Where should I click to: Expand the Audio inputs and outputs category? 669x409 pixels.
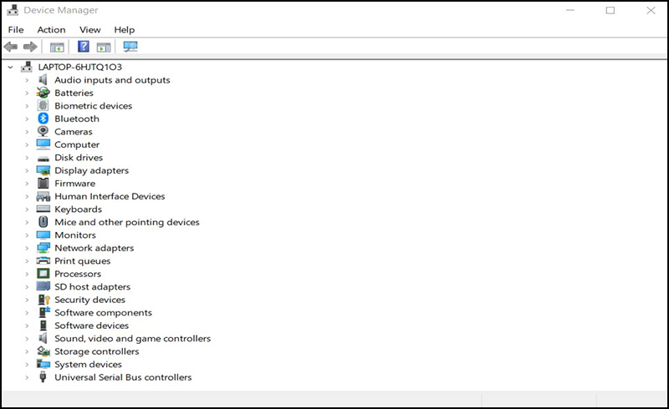(x=27, y=80)
